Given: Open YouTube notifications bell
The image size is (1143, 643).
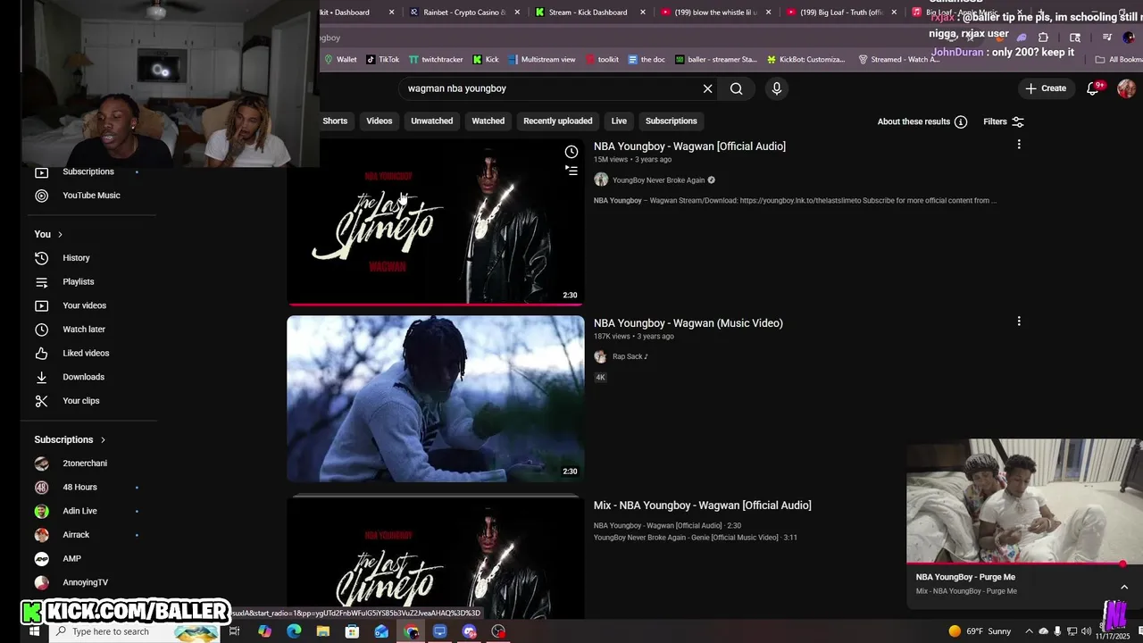Looking at the screenshot, I should click(x=1093, y=88).
